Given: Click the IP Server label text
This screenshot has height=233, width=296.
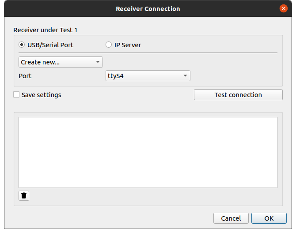Looking at the screenshot, I should 128,45.
